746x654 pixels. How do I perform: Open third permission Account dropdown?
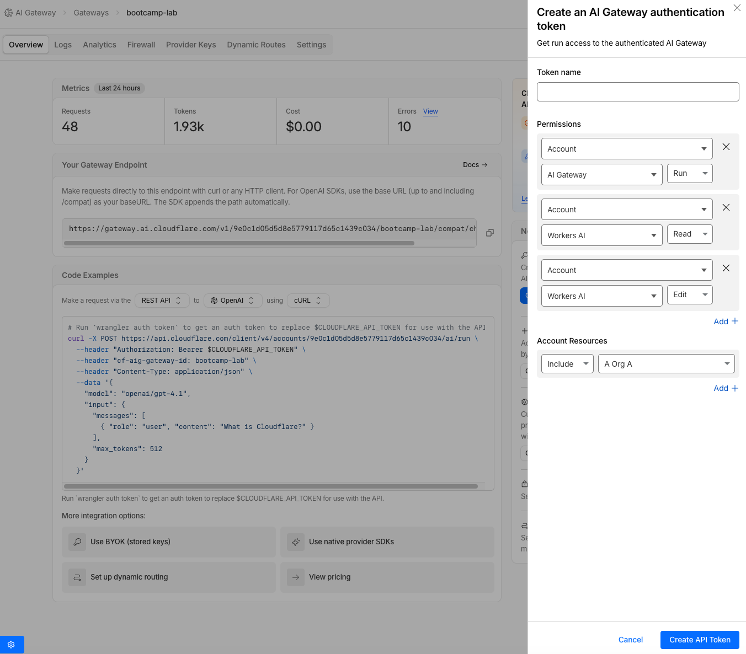point(627,270)
